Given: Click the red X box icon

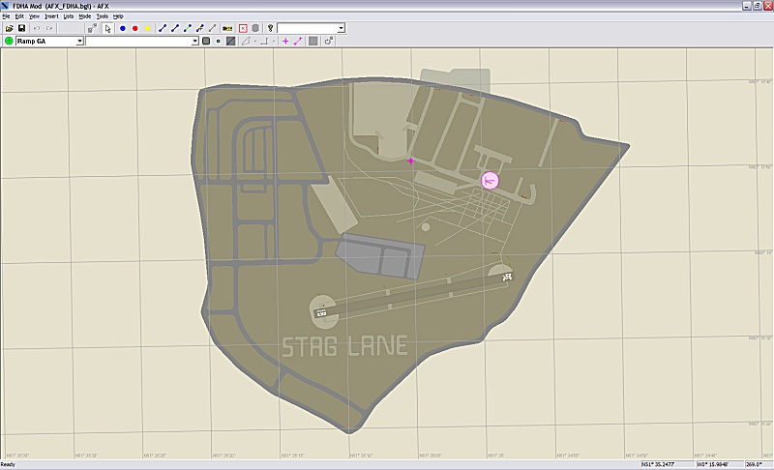Looking at the screenshot, I should click(x=243, y=29).
